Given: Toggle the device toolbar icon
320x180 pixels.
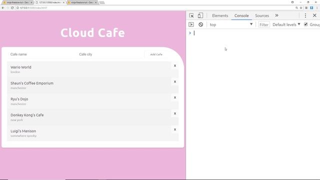Looking at the screenshot, I should (200, 15).
